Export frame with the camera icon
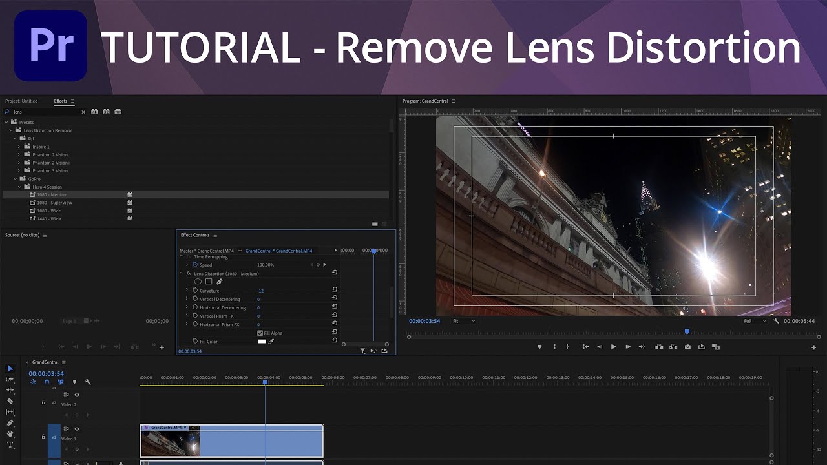Viewport: 827px width, 465px height. pyautogui.click(x=687, y=347)
